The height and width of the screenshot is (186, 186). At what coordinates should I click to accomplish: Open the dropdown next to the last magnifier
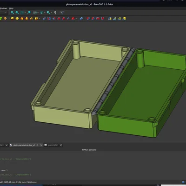pos(51,13)
